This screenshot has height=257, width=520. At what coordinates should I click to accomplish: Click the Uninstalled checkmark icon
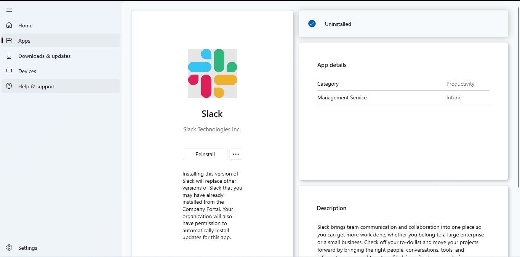tap(312, 24)
